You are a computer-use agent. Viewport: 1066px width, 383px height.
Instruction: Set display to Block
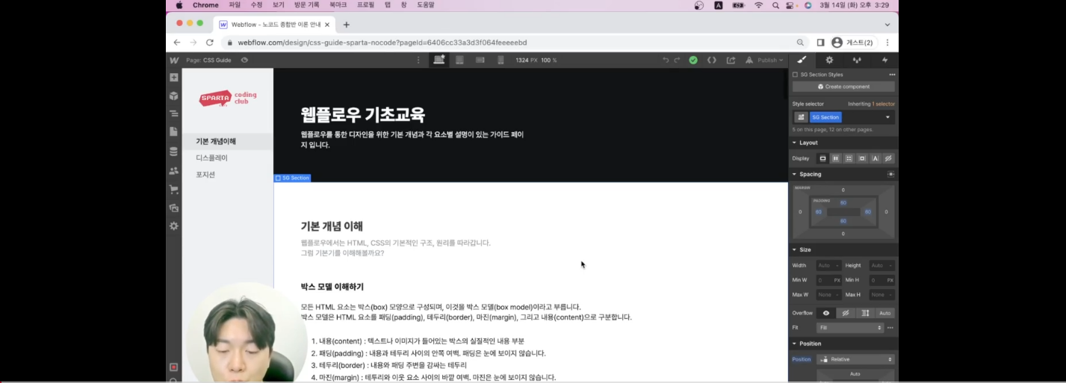(822, 158)
